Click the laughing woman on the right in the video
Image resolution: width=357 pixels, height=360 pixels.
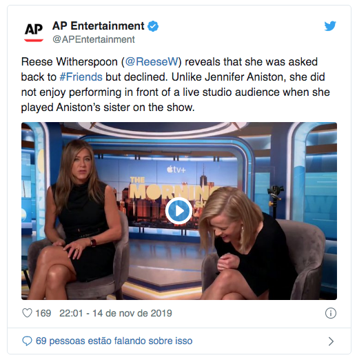[246, 243]
